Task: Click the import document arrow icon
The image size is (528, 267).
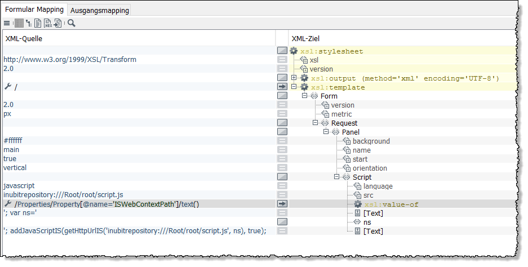Action: point(57,24)
